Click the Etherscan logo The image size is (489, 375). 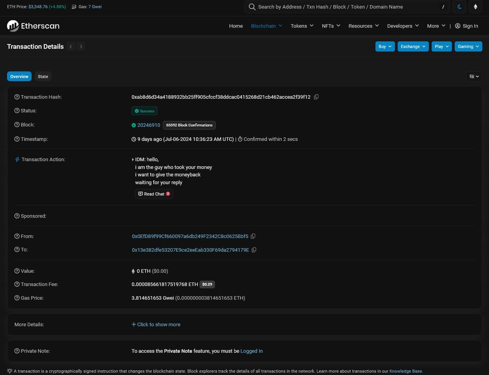pos(33,26)
